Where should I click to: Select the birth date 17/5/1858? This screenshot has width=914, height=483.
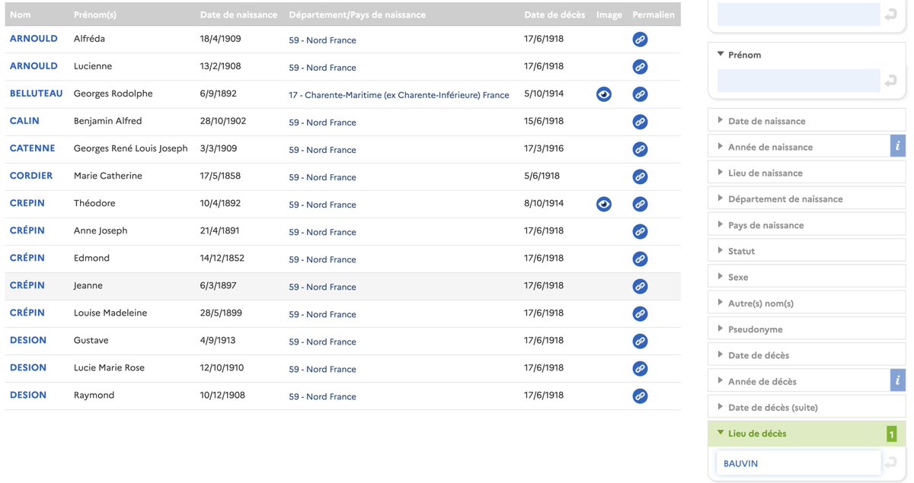(220, 176)
